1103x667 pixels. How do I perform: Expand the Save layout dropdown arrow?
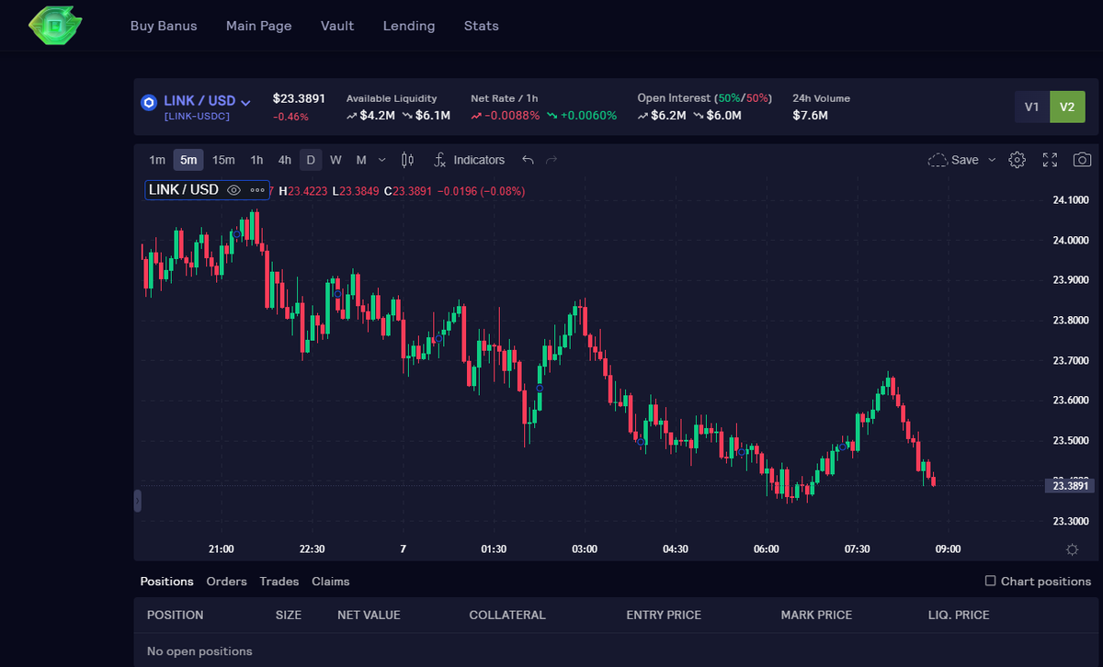[x=992, y=160]
